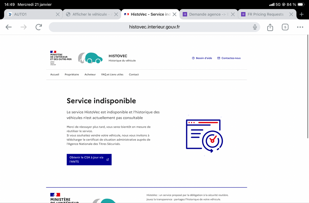Close the AUTO1 tab
Screen dimensions: 309x203
click(58, 14)
